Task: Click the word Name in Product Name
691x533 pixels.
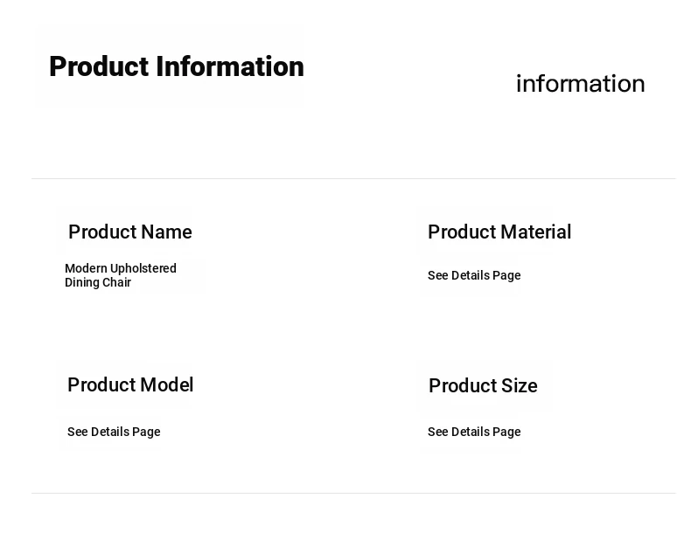Action: coord(166,232)
